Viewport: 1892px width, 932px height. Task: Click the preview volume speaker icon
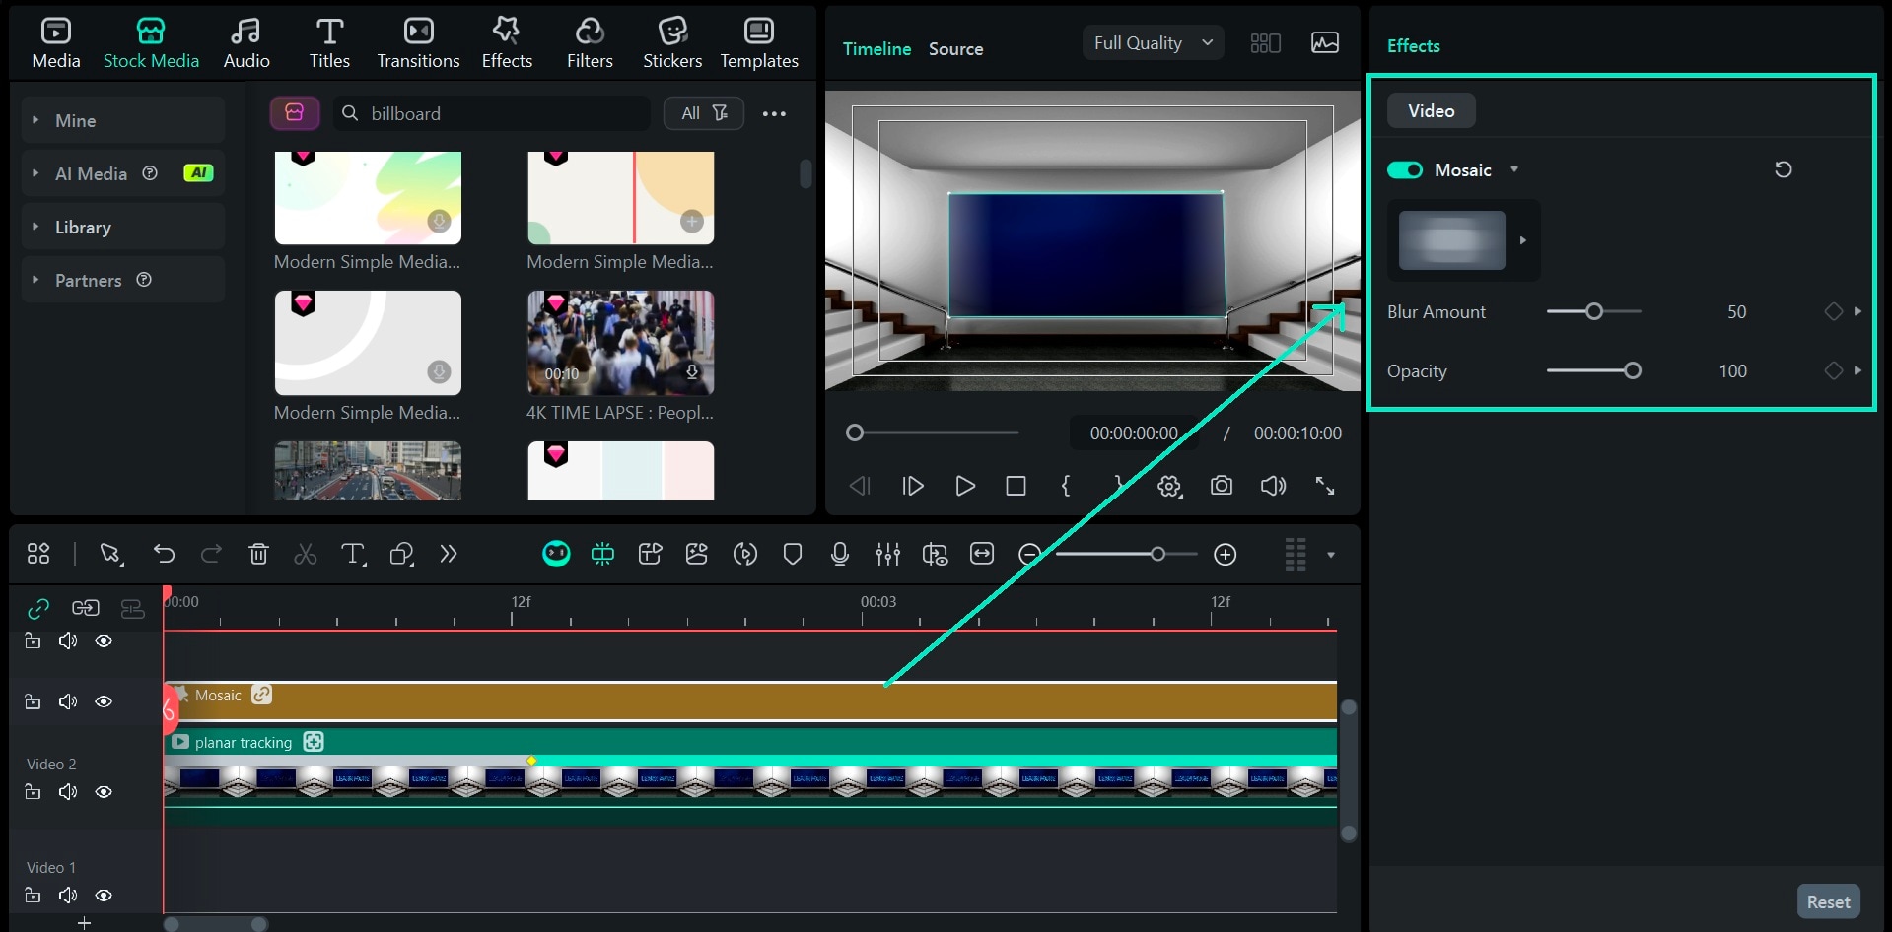click(x=1273, y=486)
